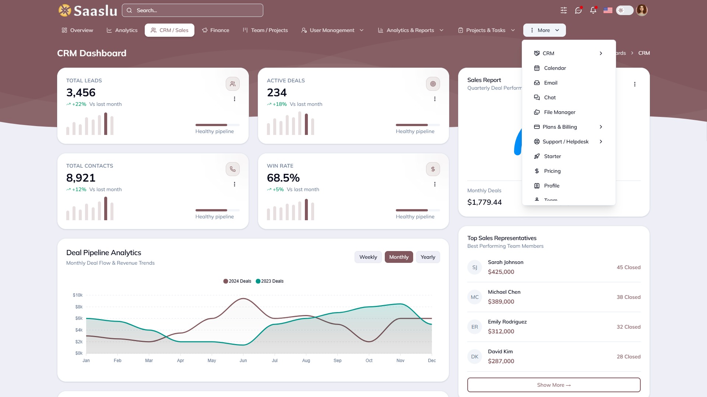Click the '45 Closed' text
707x397 pixels.
coord(629,267)
